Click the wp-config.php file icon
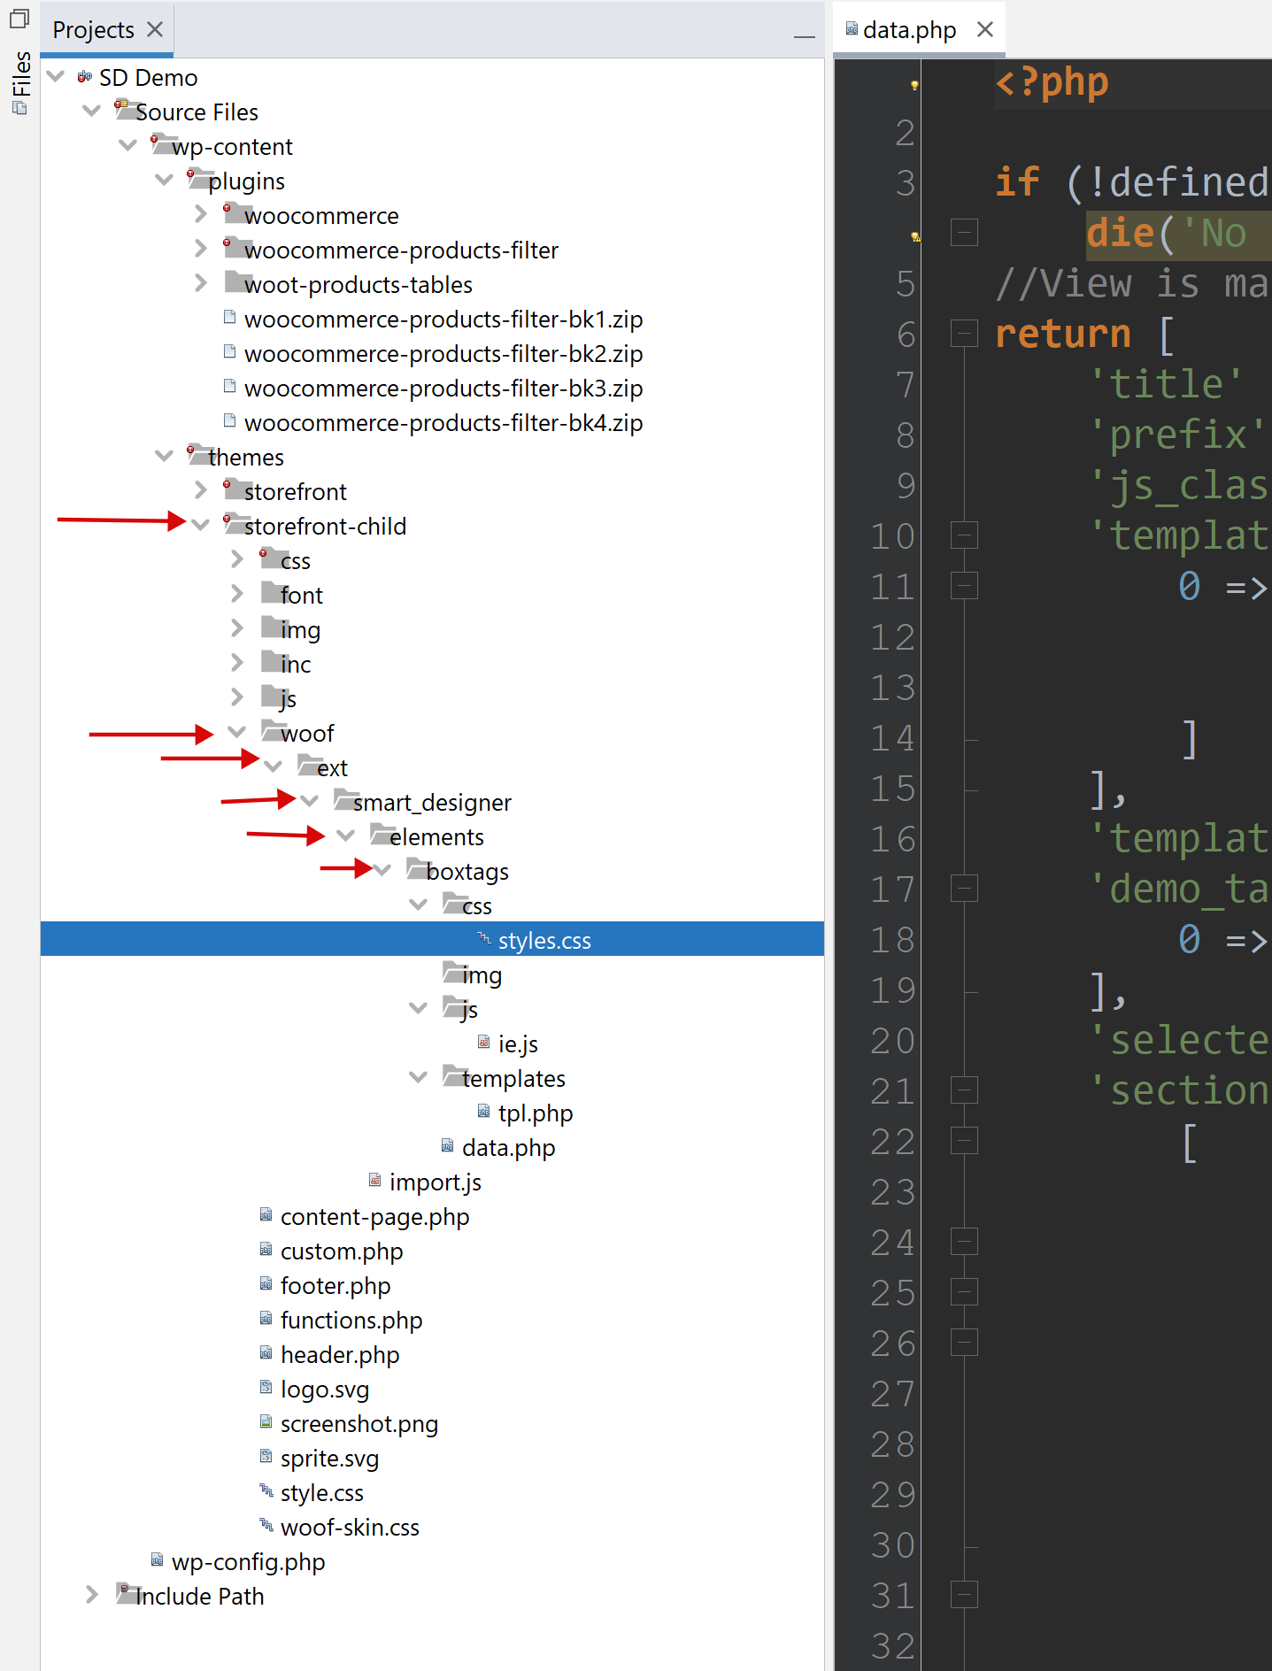1272x1671 pixels. tap(157, 1560)
